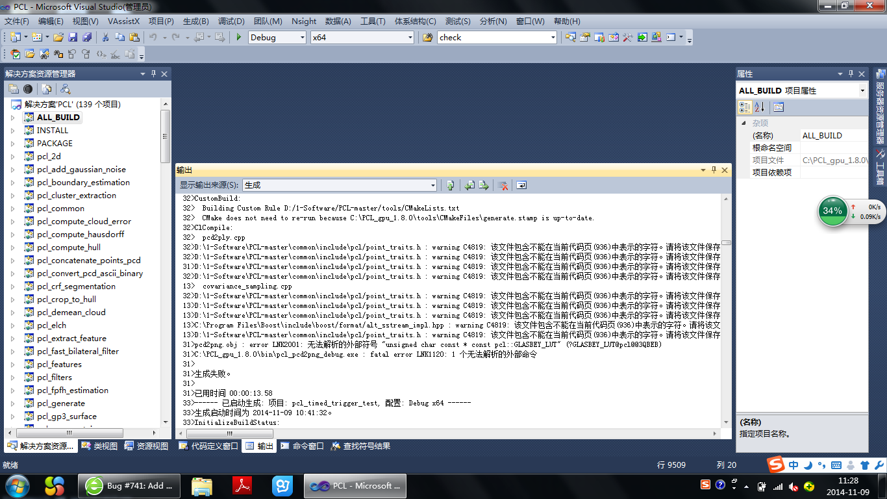This screenshot has height=499, width=887.
Task: Click the Find in Files icon beside the check box
Action: tap(428, 37)
